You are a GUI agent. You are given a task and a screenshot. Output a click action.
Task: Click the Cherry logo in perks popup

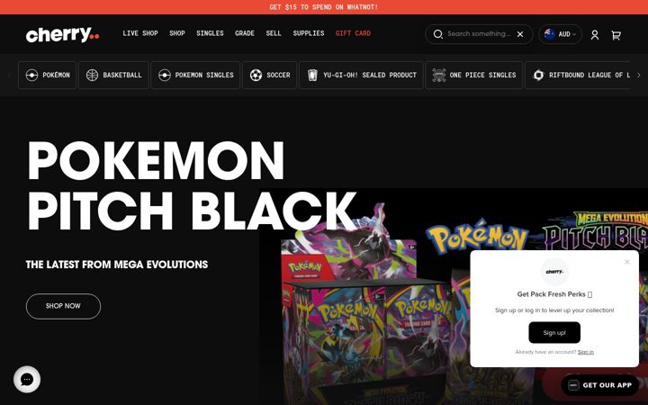tap(554, 272)
